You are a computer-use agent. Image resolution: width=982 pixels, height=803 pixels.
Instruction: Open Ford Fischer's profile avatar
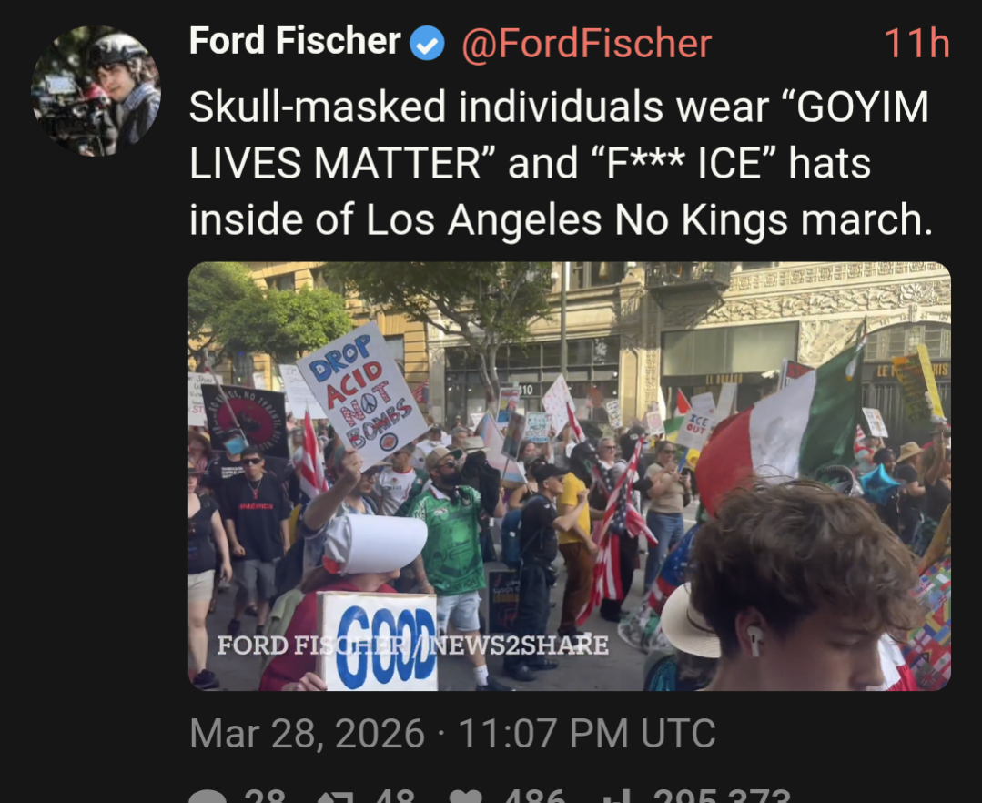tap(96, 91)
